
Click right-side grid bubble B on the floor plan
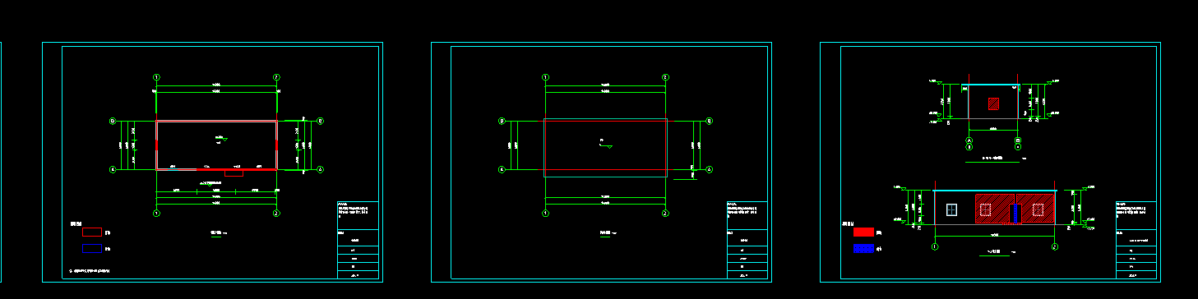pos(320,121)
